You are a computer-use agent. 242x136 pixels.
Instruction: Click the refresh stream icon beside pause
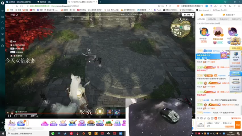16,116
